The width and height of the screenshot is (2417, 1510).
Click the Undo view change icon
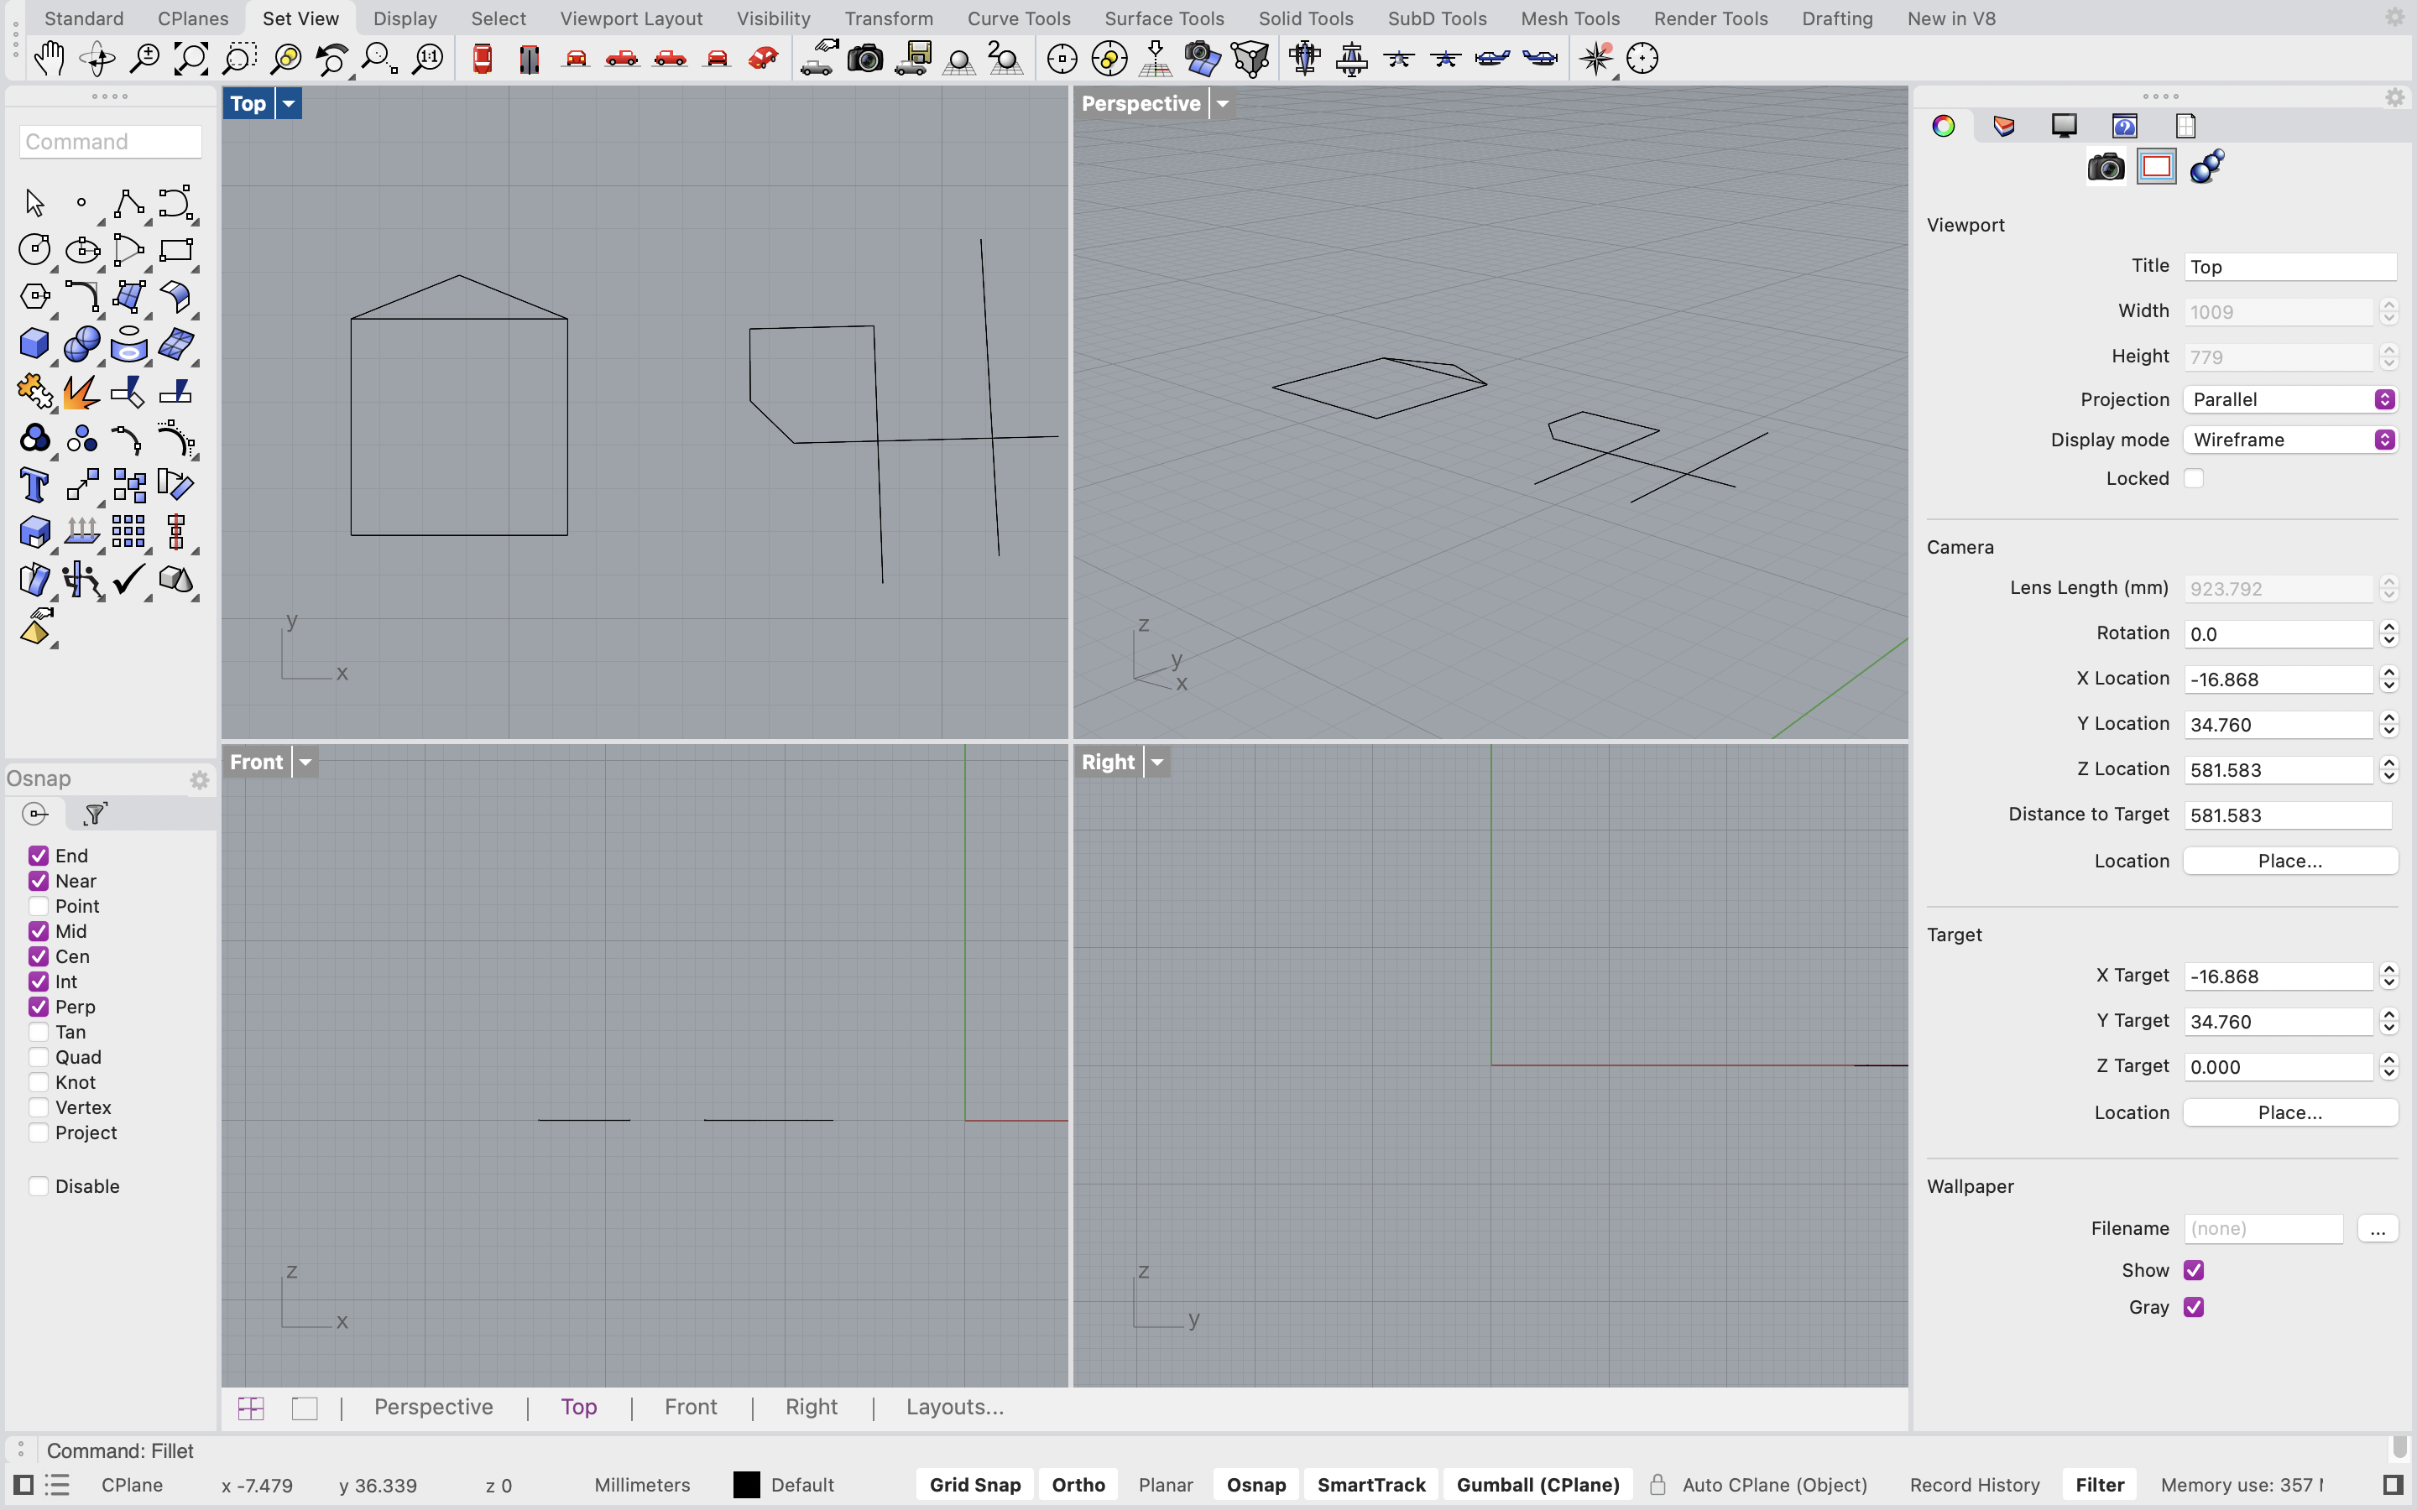pos(332,58)
